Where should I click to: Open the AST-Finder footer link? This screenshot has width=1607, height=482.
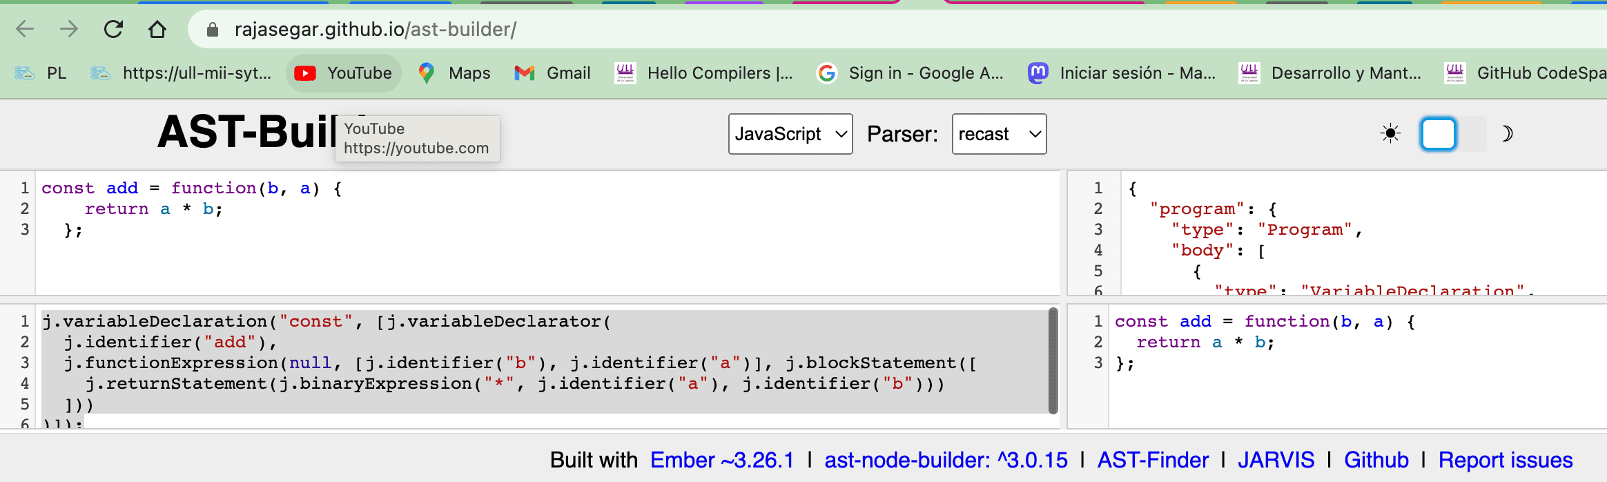pos(1153,460)
